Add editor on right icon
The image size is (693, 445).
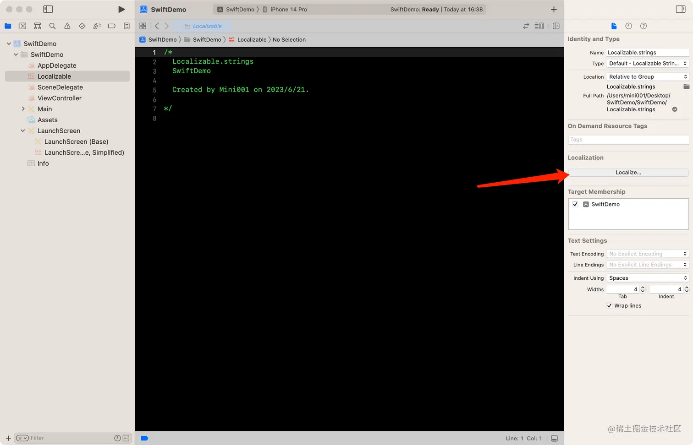coord(556,26)
